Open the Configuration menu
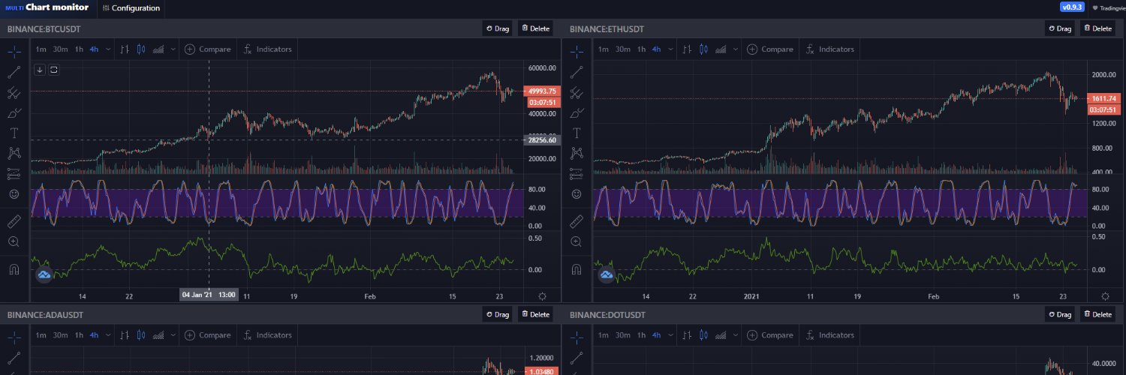The width and height of the screenshot is (1126, 375). (x=131, y=8)
